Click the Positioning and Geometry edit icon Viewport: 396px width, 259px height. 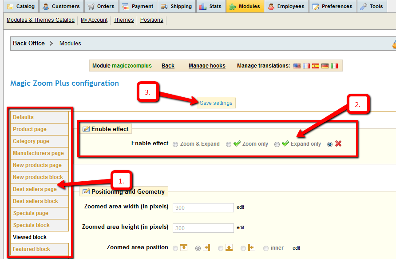click(x=86, y=191)
